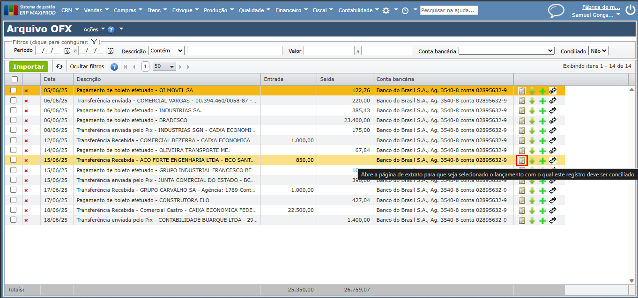Tick the select-all checkbox in table header

coord(15,79)
